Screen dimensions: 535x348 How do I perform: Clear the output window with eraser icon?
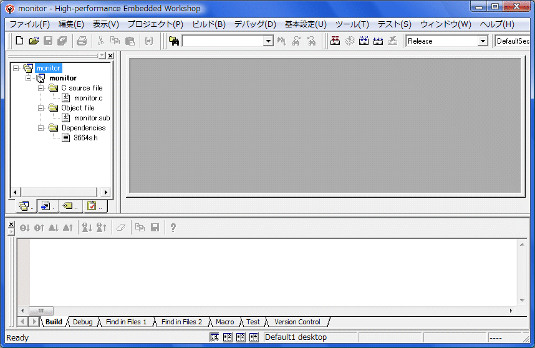pyautogui.click(x=121, y=228)
